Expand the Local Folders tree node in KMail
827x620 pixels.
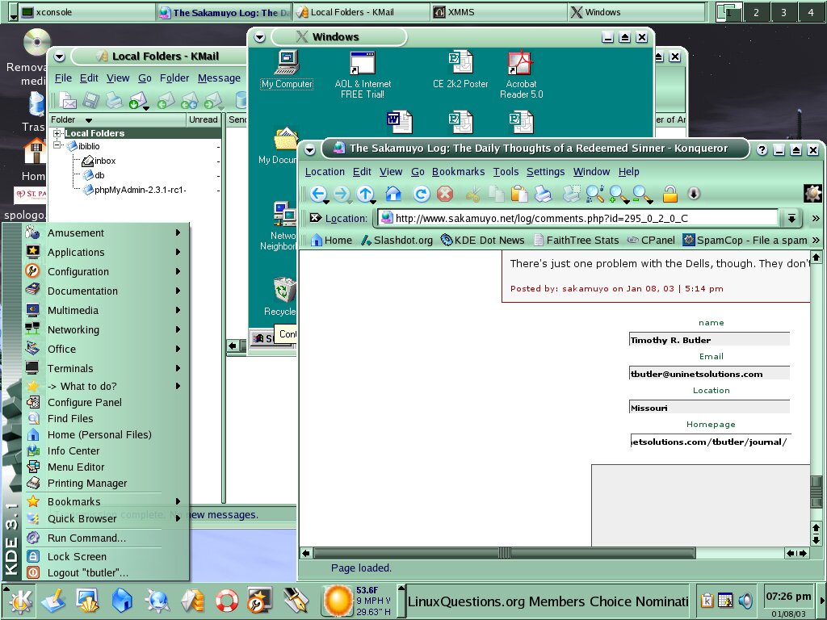click(57, 133)
